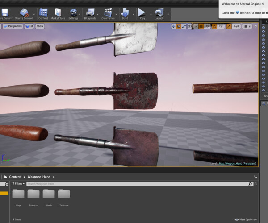The width and height of the screenshot is (268, 223).
Task: Click the Launch toolbar icon
Action: coord(159,12)
